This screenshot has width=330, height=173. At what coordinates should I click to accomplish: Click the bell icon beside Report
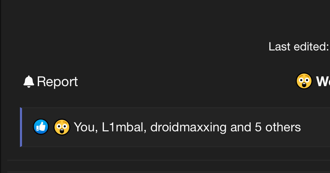point(29,82)
